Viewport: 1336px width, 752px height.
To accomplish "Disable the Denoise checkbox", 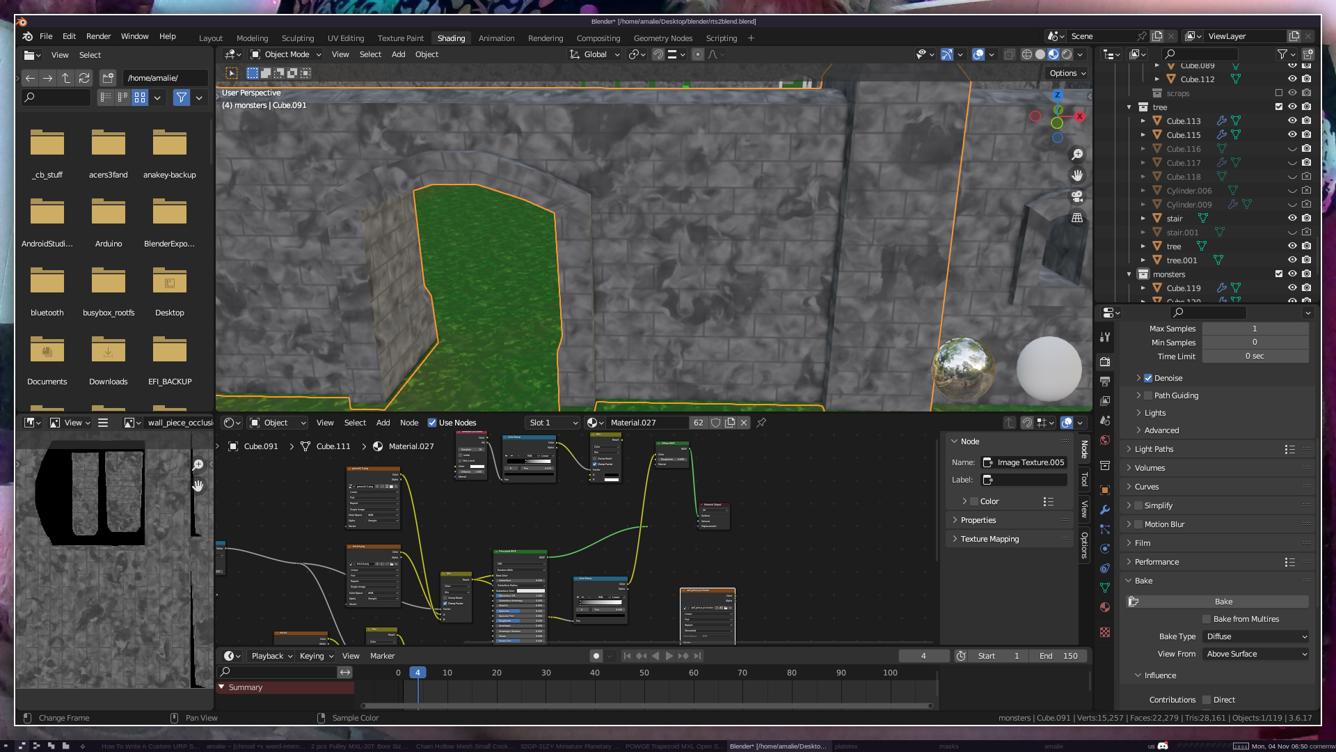I will pos(1148,378).
